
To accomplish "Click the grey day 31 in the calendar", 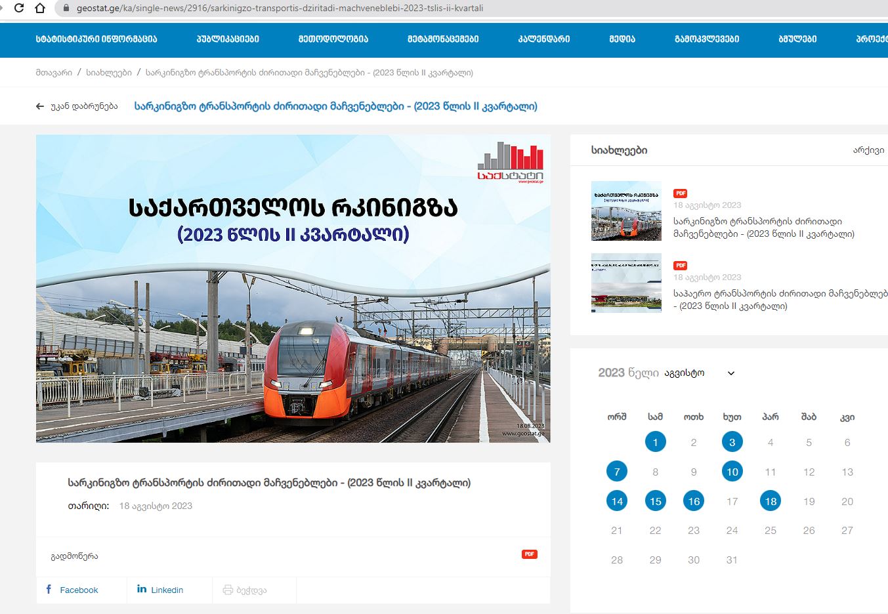I will tap(732, 560).
